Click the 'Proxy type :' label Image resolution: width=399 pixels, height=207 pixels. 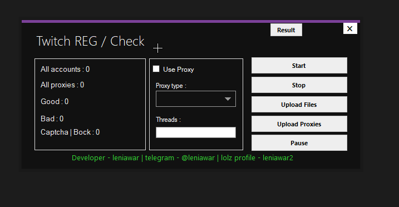coord(171,86)
